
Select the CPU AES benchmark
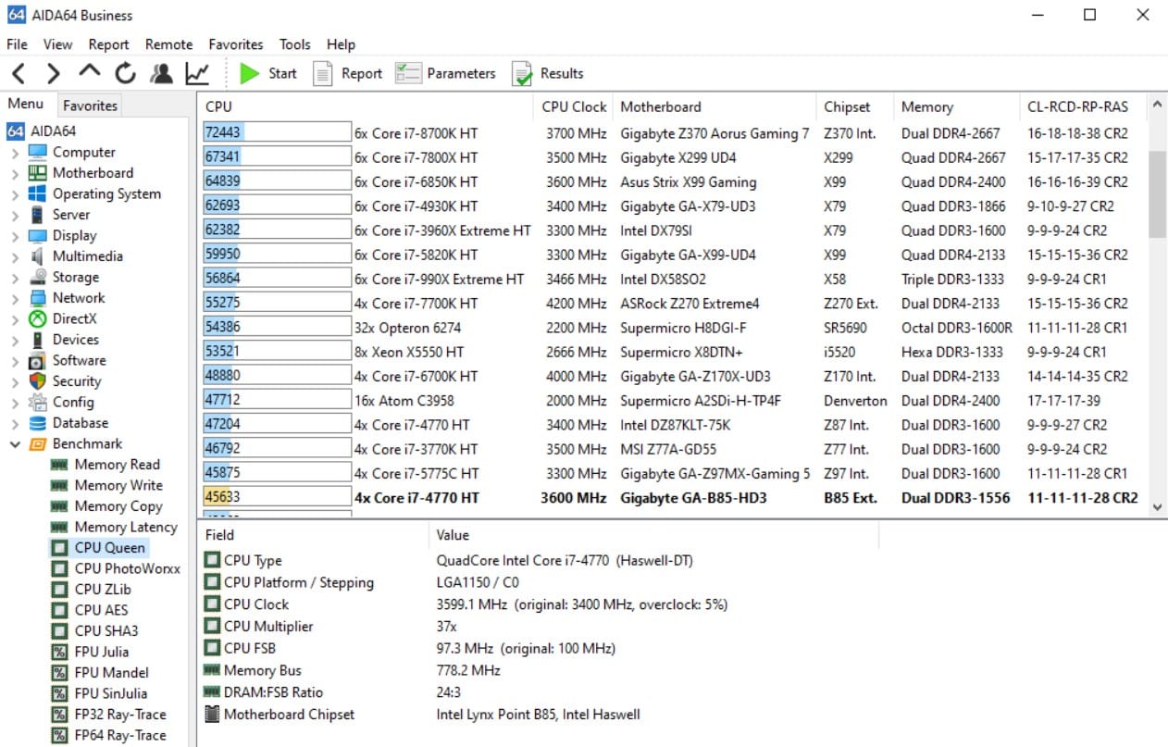pyautogui.click(x=101, y=610)
